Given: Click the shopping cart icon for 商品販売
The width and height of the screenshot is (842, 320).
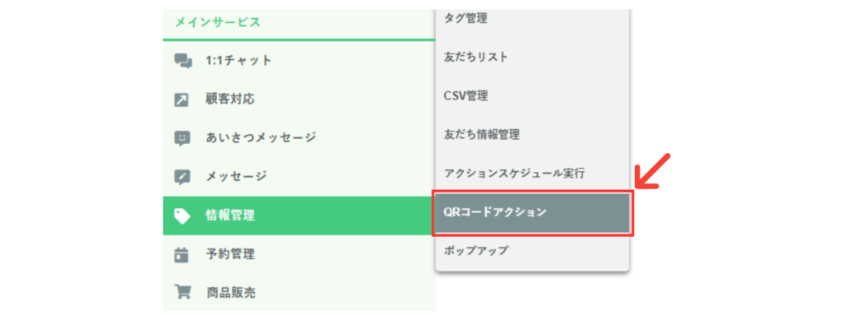Looking at the screenshot, I should pos(183,293).
